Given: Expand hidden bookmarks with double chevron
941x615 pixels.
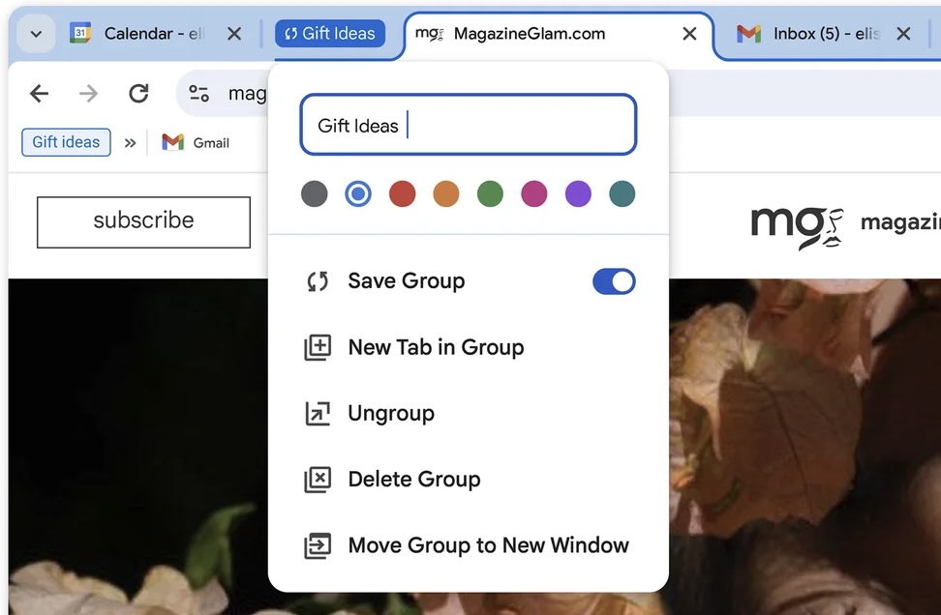Looking at the screenshot, I should [130, 143].
